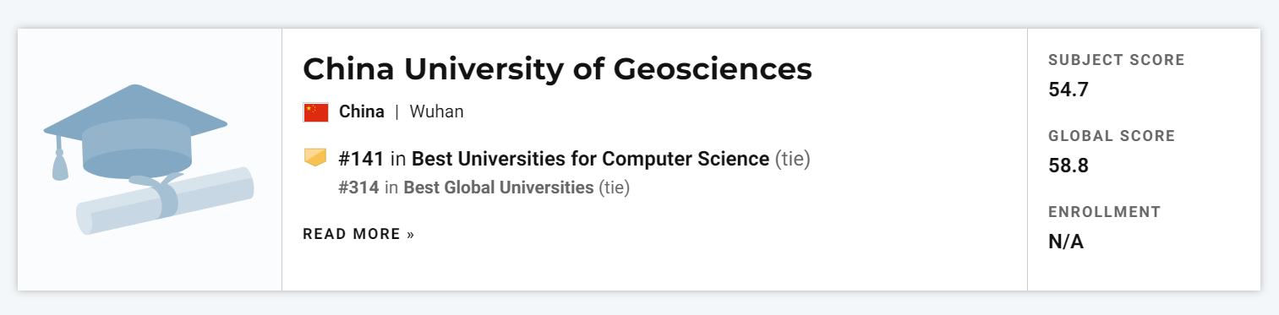This screenshot has height=315, width=1279.
Task: Click the #314 global rank number
Action: point(358,187)
